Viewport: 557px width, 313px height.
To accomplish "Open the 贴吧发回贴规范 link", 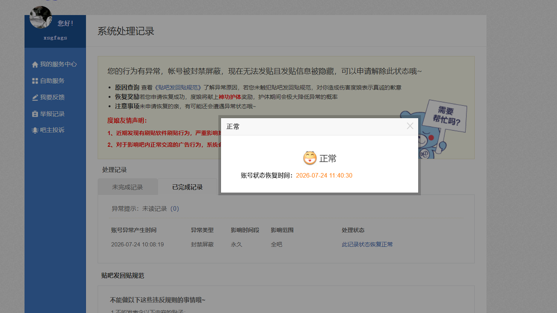I will [178, 87].
